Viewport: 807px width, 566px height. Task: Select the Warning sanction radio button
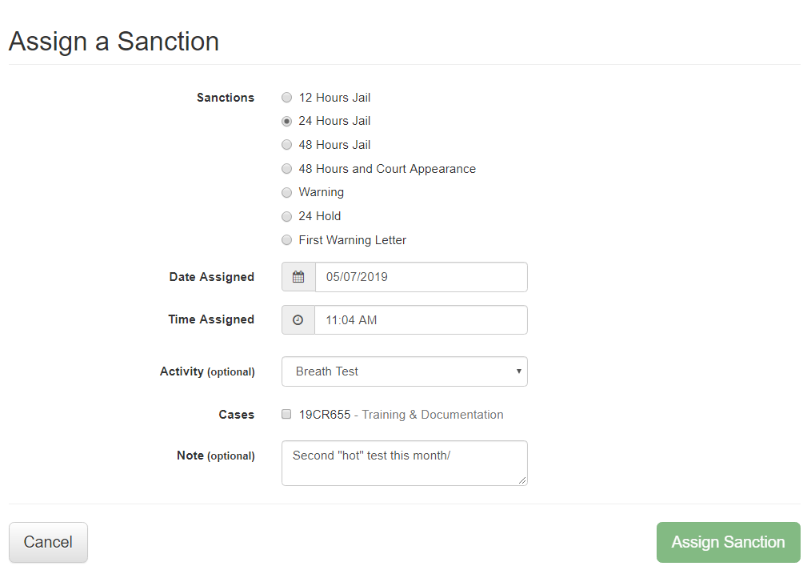pos(287,193)
